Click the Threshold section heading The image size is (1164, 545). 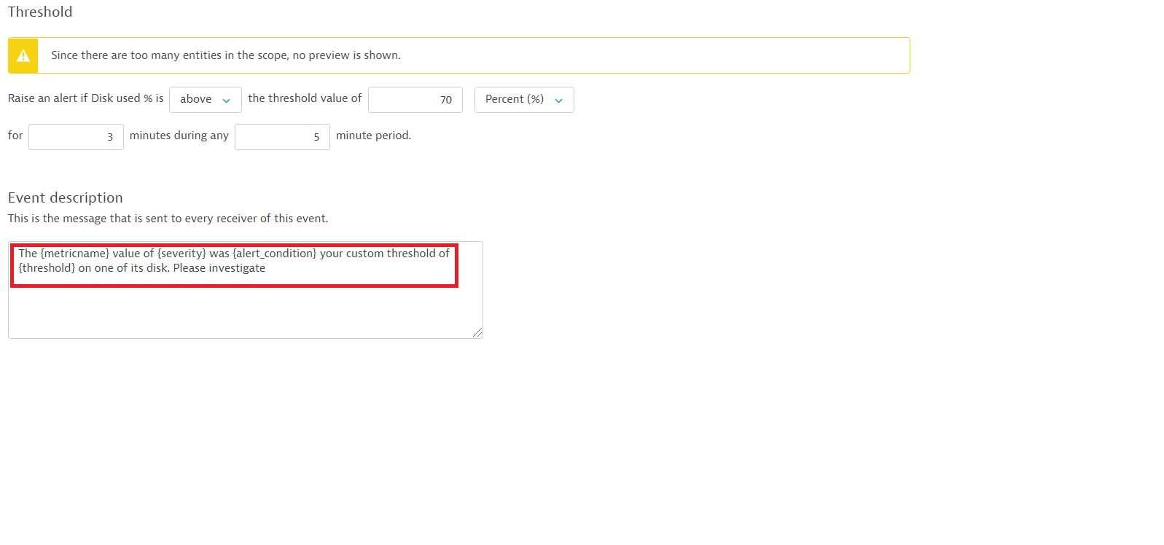(40, 12)
